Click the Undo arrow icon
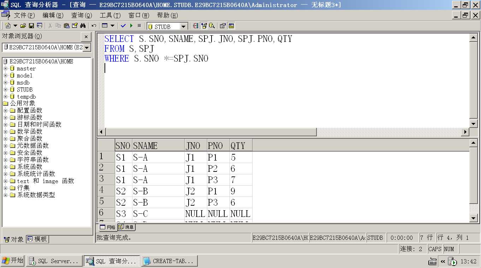The height and width of the screenshot is (268, 481). pyautogui.click(x=94, y=26)
